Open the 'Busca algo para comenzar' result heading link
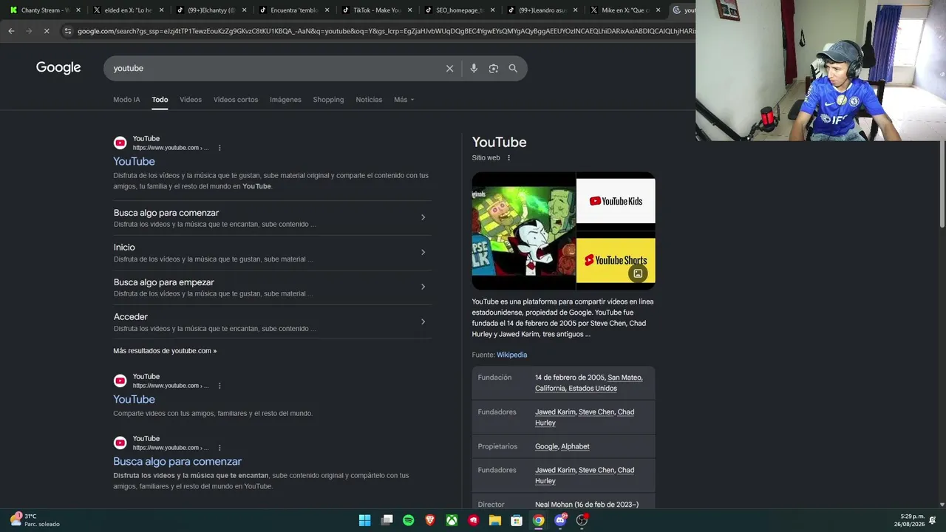This screenshot has width=946, height=532. (x=177, y=462)
